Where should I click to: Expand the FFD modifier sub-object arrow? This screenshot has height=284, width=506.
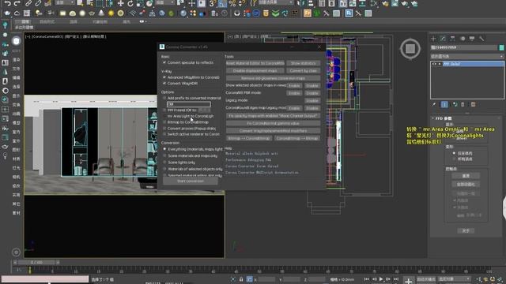tap(440, 64)
